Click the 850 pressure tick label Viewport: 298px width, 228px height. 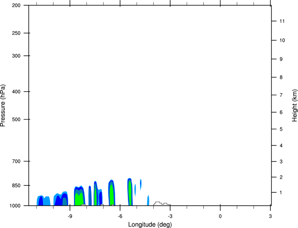16,186
